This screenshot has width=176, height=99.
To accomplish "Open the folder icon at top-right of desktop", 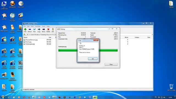I will pyautogui.click(x=171, y=4).
